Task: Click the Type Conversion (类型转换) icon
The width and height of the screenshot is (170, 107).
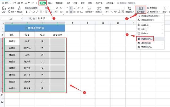Action: (x=129, y=8)
